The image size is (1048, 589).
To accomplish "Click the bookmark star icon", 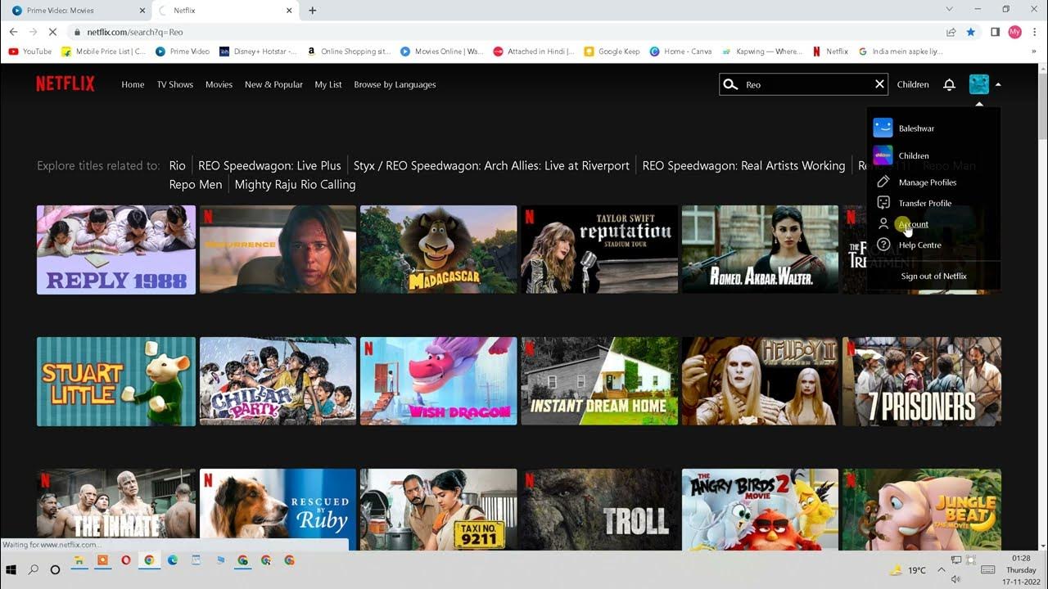I will coord(971,32).
